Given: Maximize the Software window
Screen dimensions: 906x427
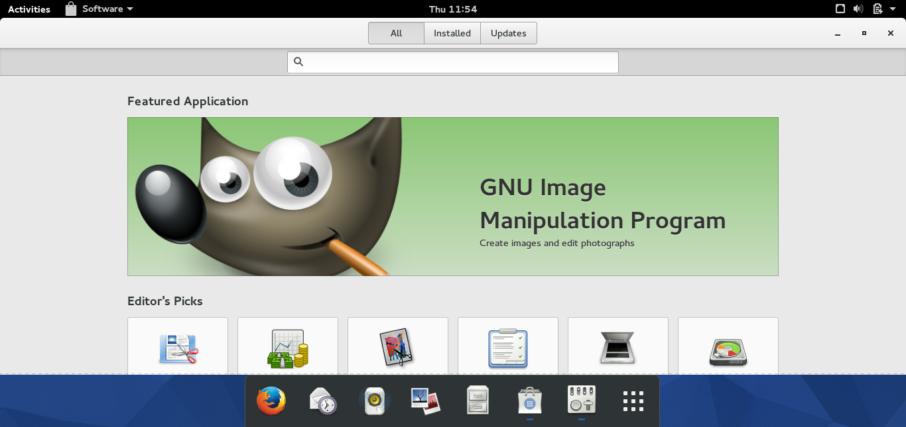Looking at the screenshot, I should click(x=864, y=33).
